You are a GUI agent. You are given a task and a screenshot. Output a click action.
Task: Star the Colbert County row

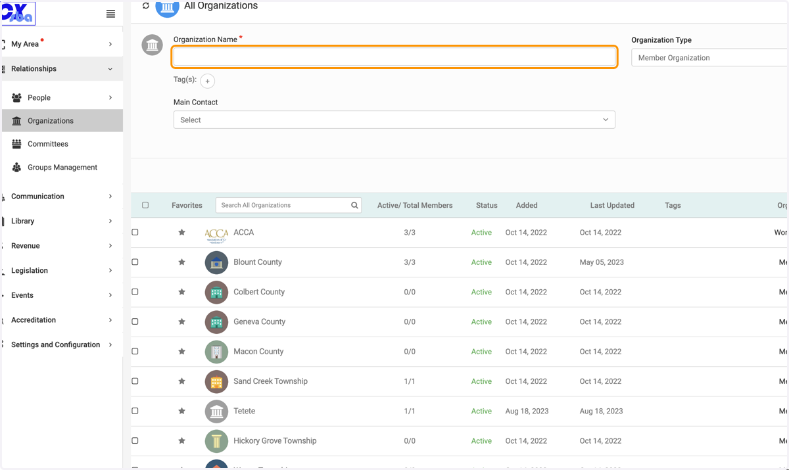182,292
